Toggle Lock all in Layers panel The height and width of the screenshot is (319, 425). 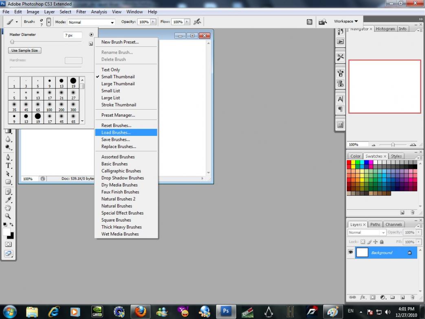(x=382, y=241)
